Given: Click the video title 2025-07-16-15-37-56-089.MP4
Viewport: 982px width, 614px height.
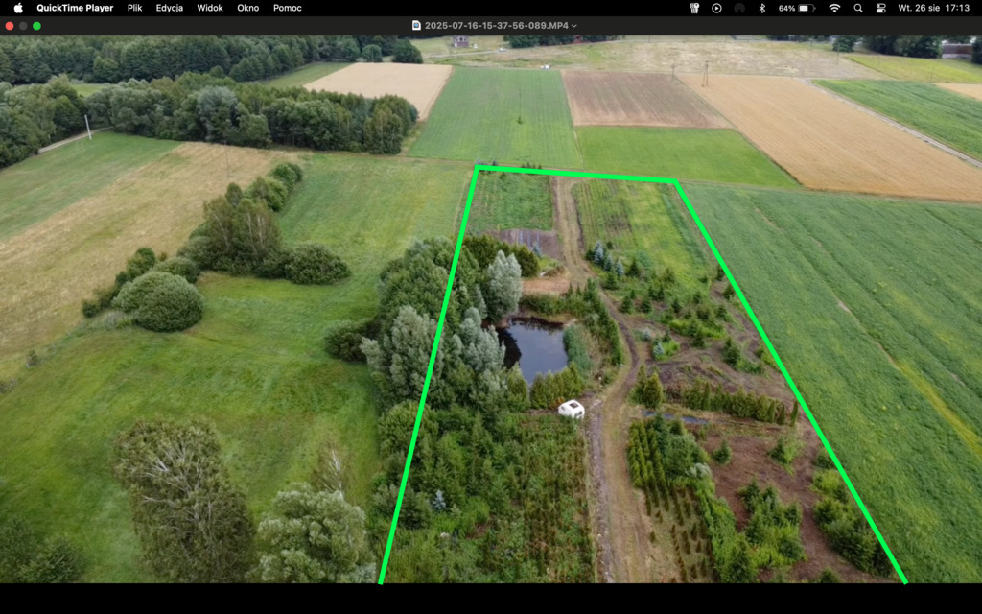Looking at the screenshot, I should [495, 26].
